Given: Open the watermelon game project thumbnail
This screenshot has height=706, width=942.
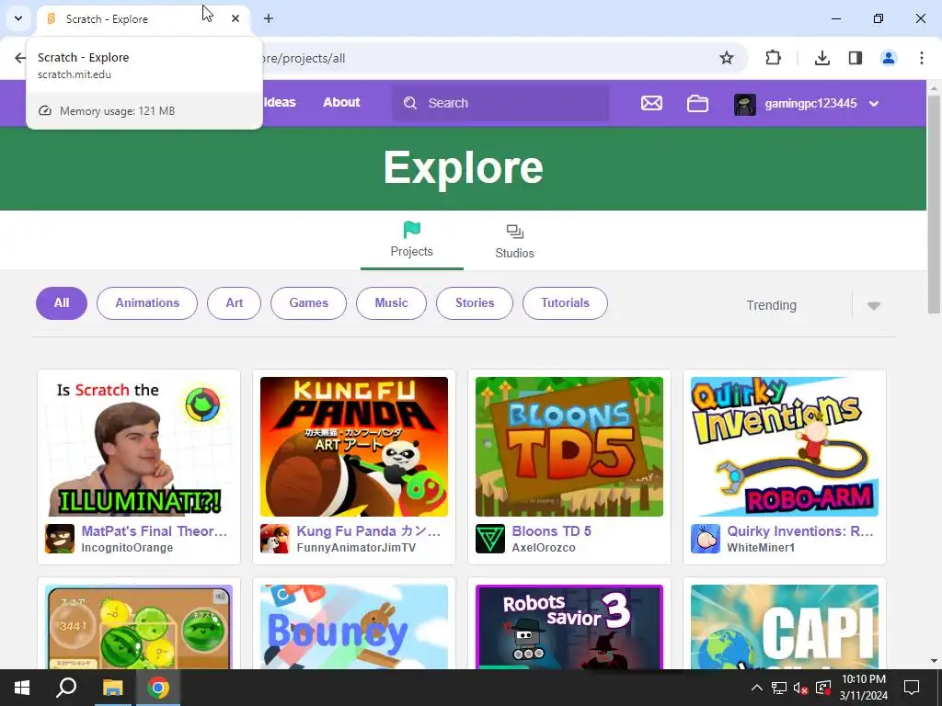Looking at the screenshot, I should [x=139, y=627].
